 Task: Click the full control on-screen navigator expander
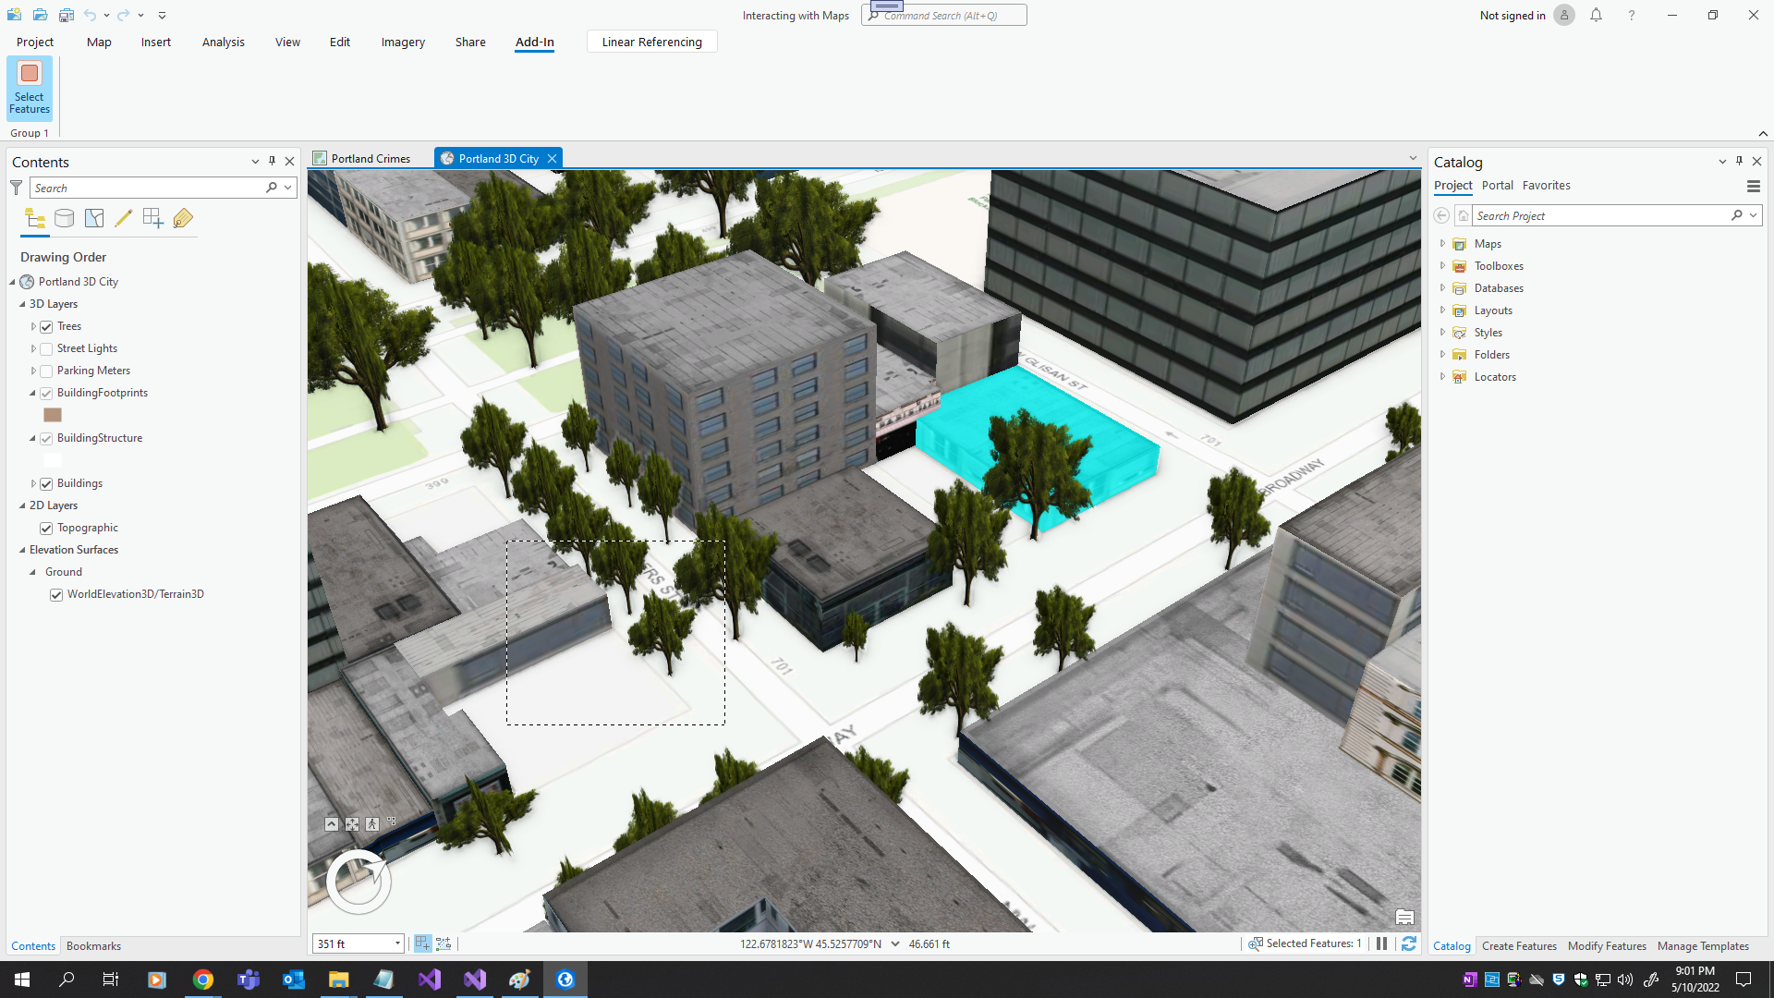click(x=392, y=822)
